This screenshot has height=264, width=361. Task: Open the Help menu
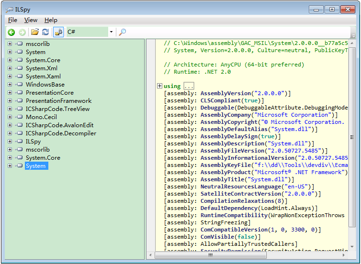51,20
